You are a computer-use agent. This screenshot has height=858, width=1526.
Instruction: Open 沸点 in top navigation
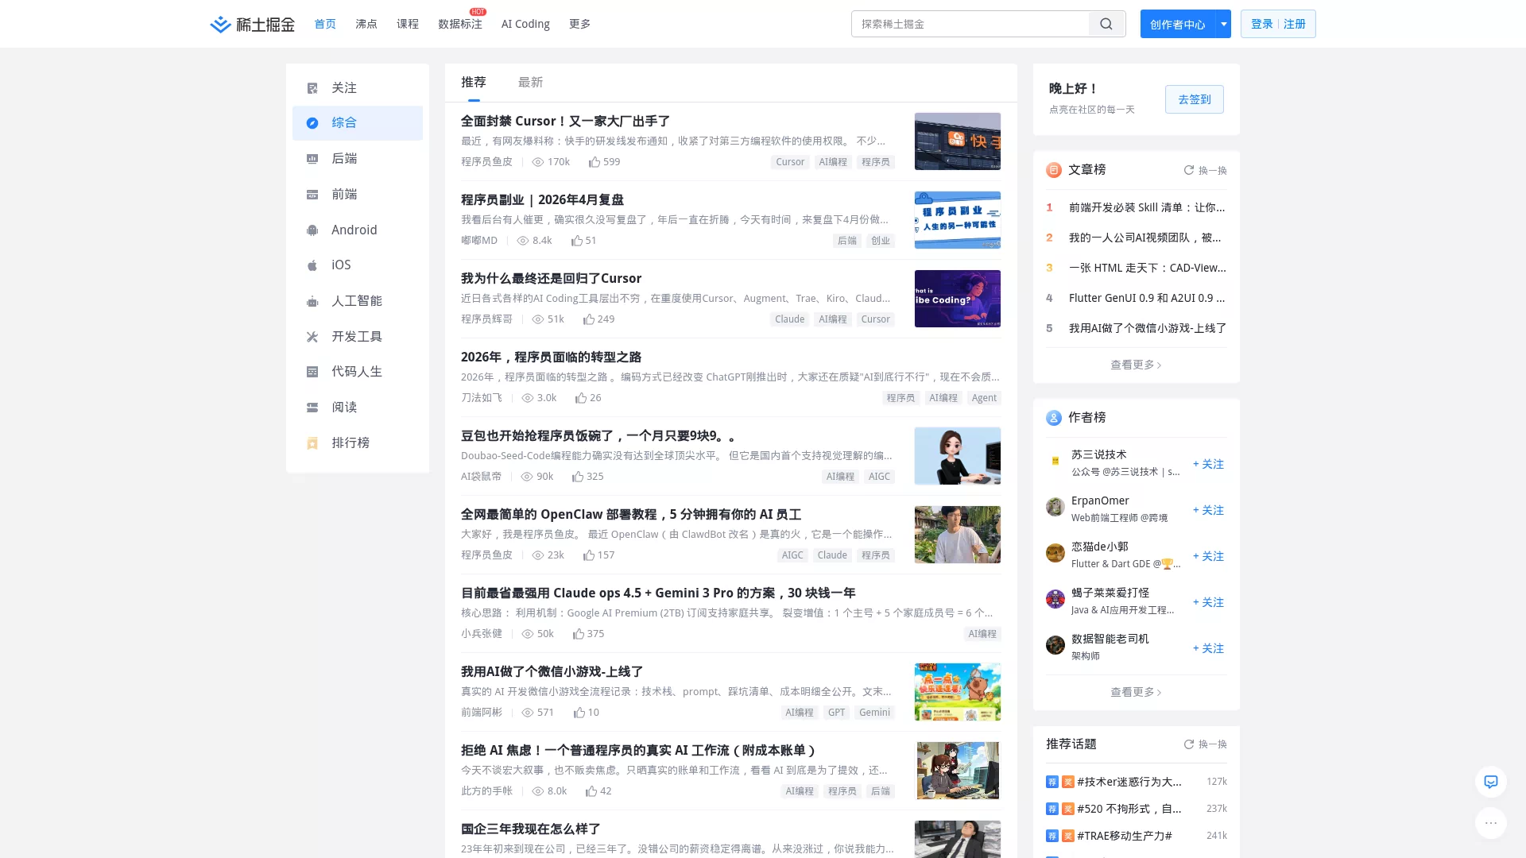point(366,24)
